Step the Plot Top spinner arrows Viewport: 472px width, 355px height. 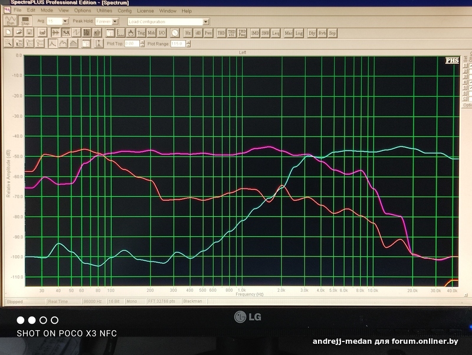click(x=142, y=44)
